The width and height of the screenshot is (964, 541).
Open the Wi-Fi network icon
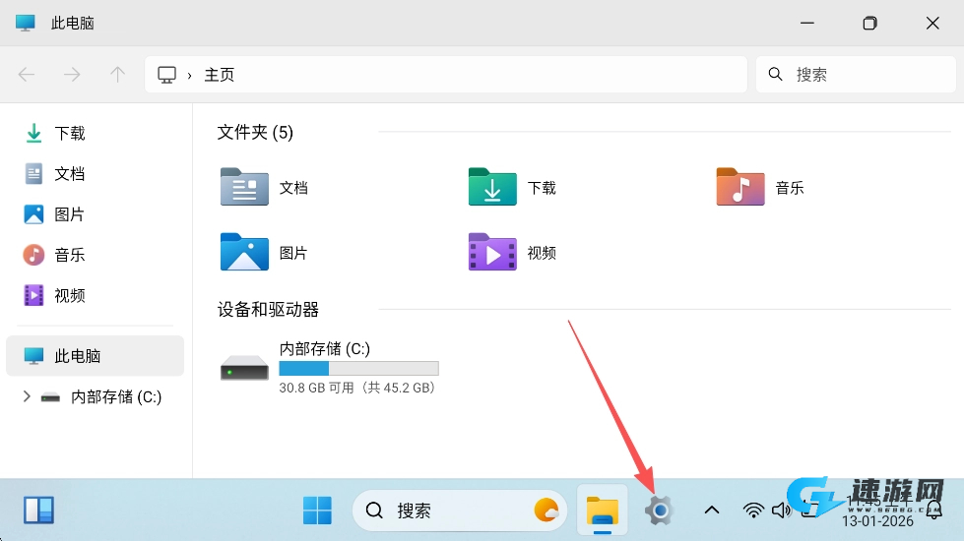pyautogui.click(x=753, y=511)
